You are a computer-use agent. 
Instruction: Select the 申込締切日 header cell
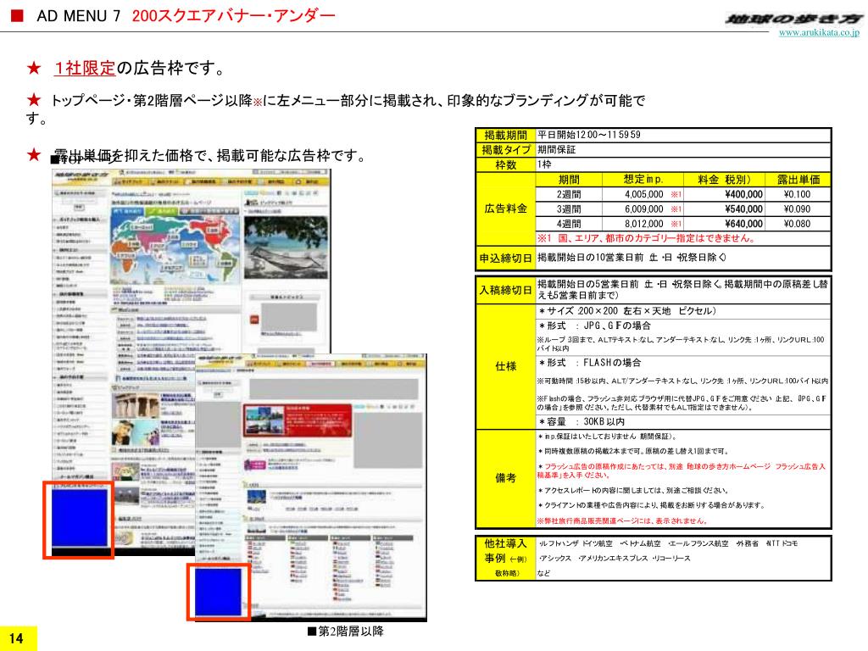point(505,258)
